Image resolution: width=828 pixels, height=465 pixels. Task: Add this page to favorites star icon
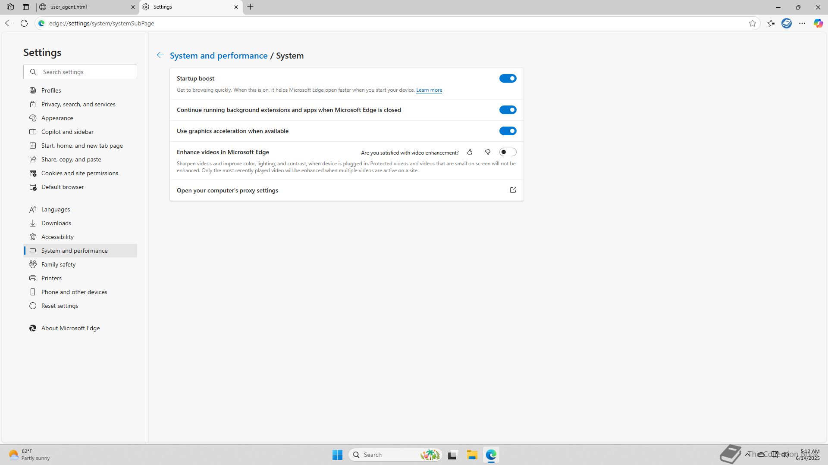click(x=753, y=23)
